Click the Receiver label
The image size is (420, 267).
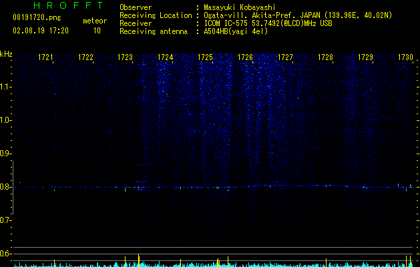pyautogui.click(x=136, y=23)
